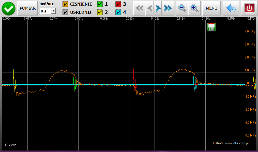Screen dimensions: 258x152
Task: Click the red power off button
Action: tap(249, 8)
